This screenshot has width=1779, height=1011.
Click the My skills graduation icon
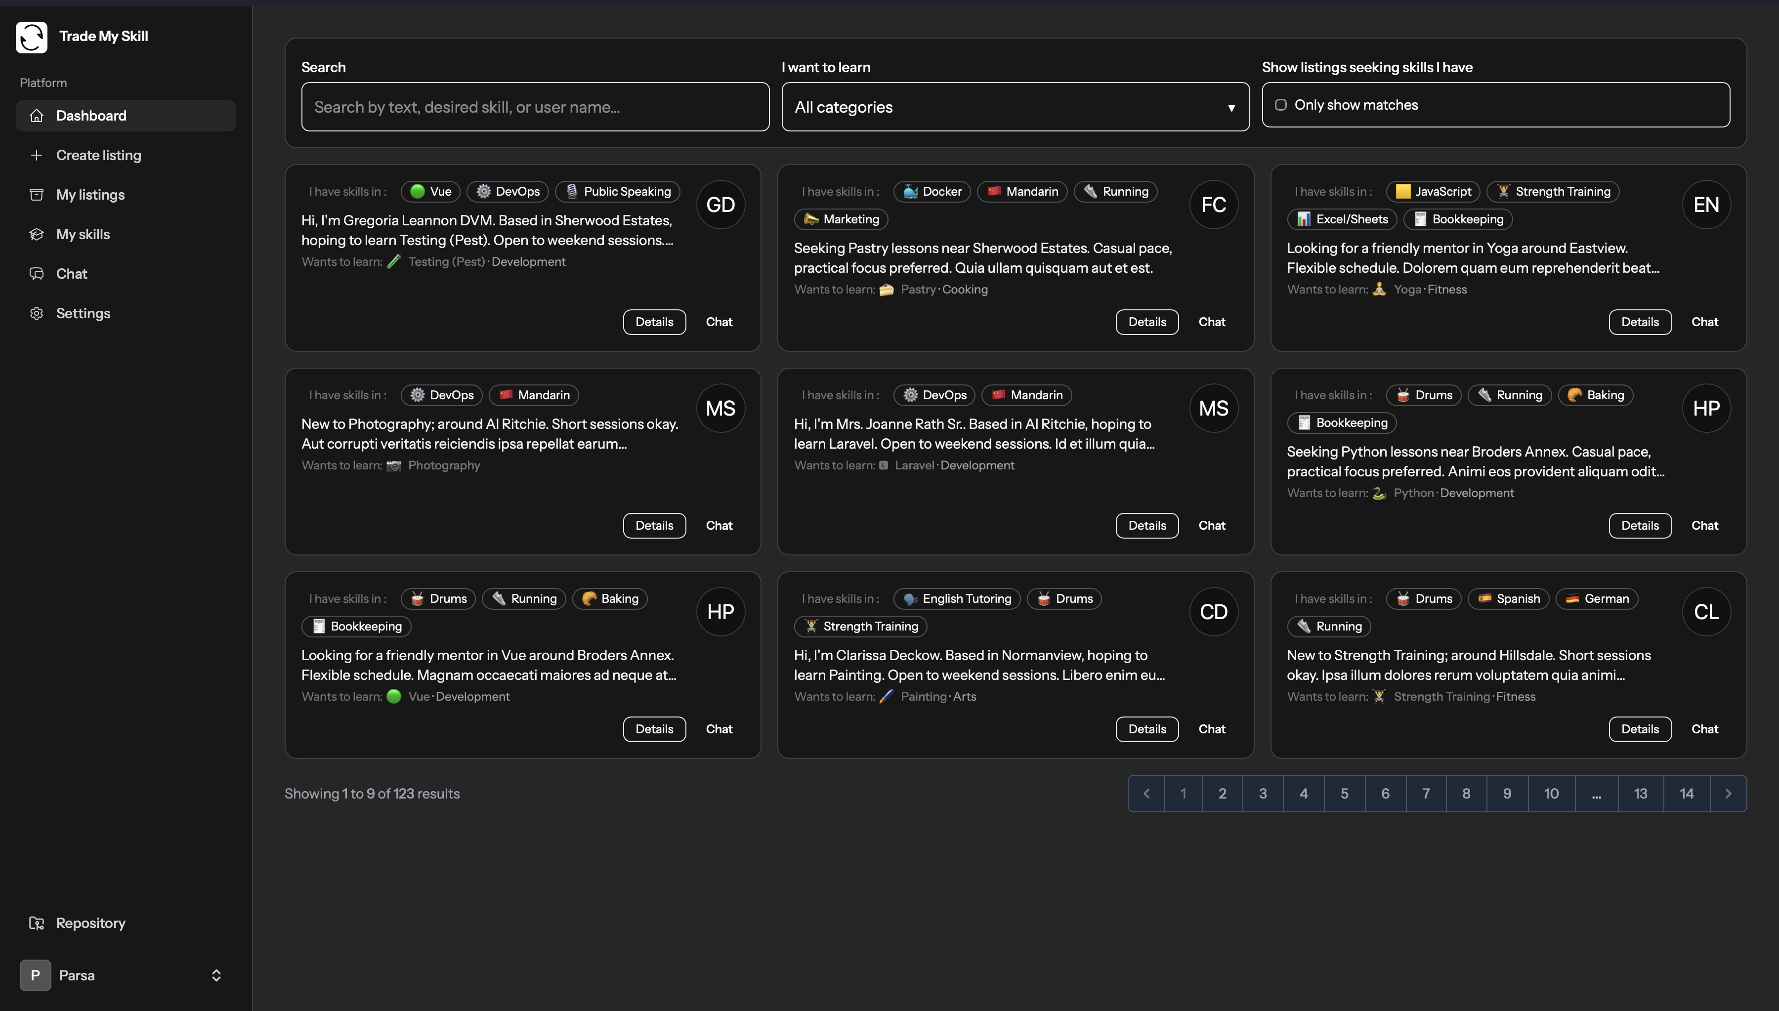coord(37,234)
